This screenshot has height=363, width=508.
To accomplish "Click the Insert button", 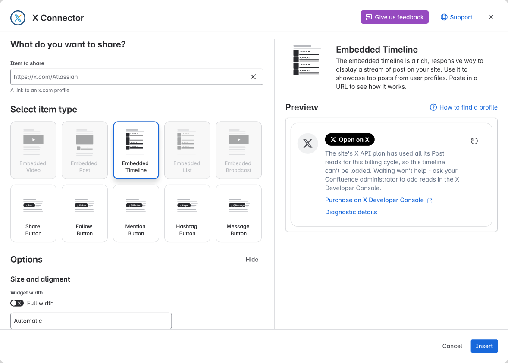I will pyautogui.click(x=484, y=346).
